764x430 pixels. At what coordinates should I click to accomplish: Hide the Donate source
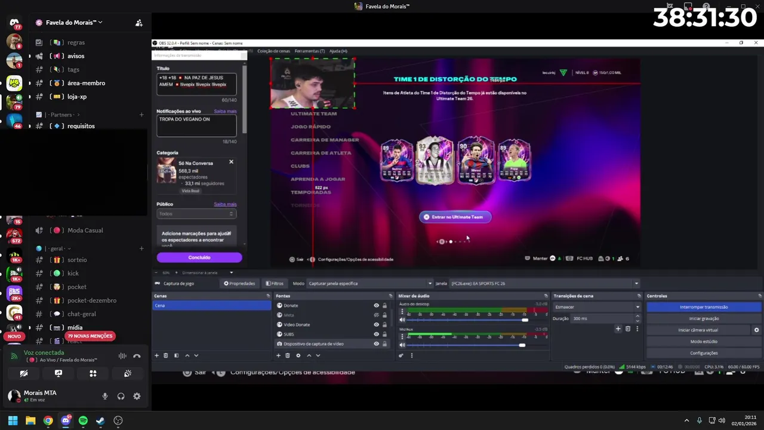[x=376, y=305]
